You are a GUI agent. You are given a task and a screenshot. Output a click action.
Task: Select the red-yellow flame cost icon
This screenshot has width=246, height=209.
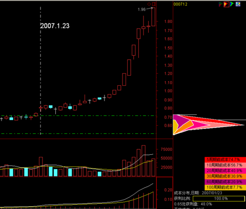click(227, 4)
